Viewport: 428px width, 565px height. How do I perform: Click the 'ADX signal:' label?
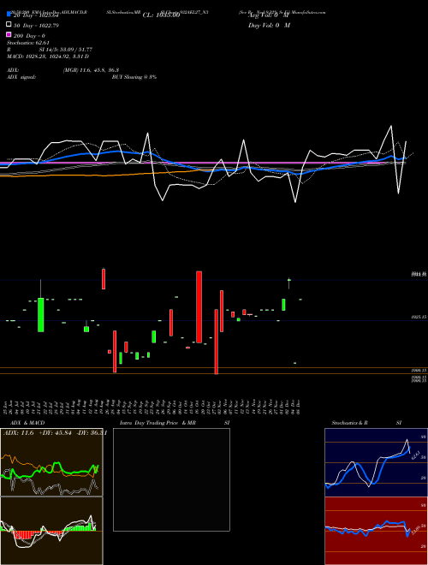tap(21, 77)
